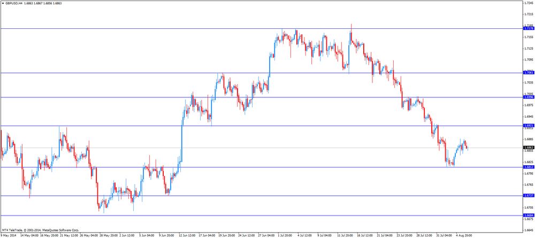The height and width of the screenshot is (238, 535).
Task: Click the 28 May 20:00 time label
Action: [109, 235]
